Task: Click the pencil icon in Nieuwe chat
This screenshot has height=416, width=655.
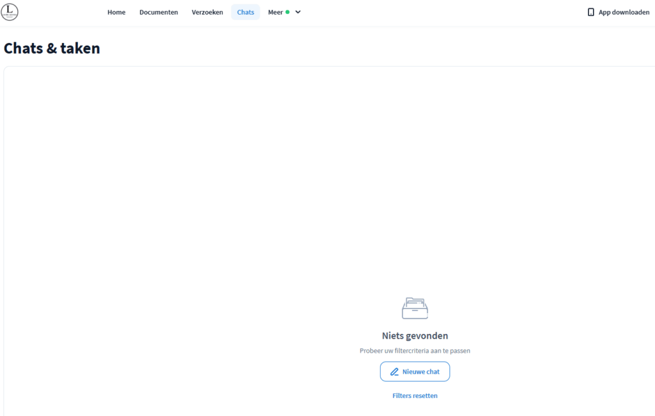Action: (395, 372)
